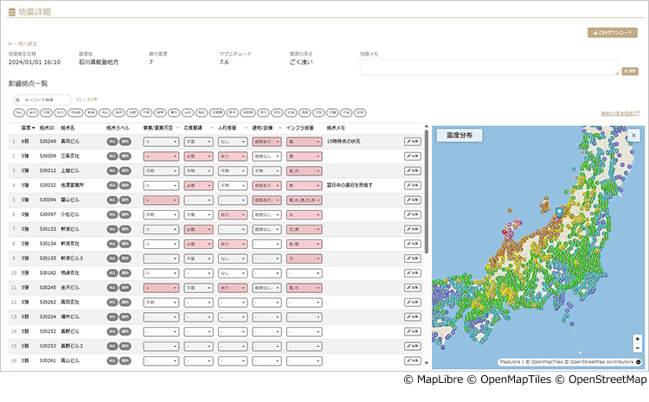Close the 震度分布 map panel
649x402 pixels.
(x=633, y=136)
